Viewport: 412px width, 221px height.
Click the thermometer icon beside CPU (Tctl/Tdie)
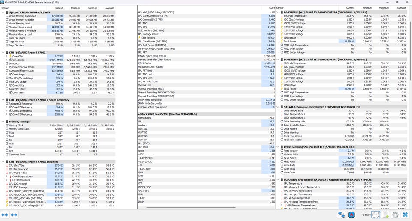click(7, 165)
